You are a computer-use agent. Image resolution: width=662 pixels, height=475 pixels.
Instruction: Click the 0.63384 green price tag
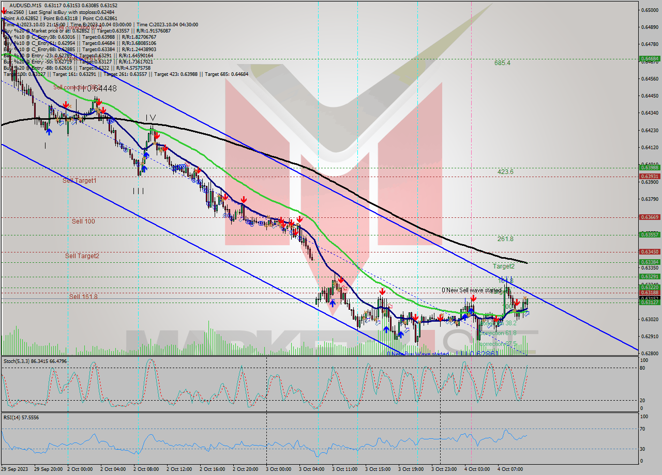coord(650,262)
